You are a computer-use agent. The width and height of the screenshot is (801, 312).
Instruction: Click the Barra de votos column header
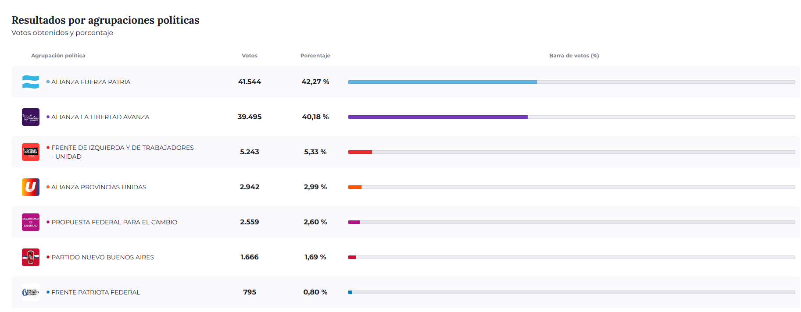(x=574, y=56)
